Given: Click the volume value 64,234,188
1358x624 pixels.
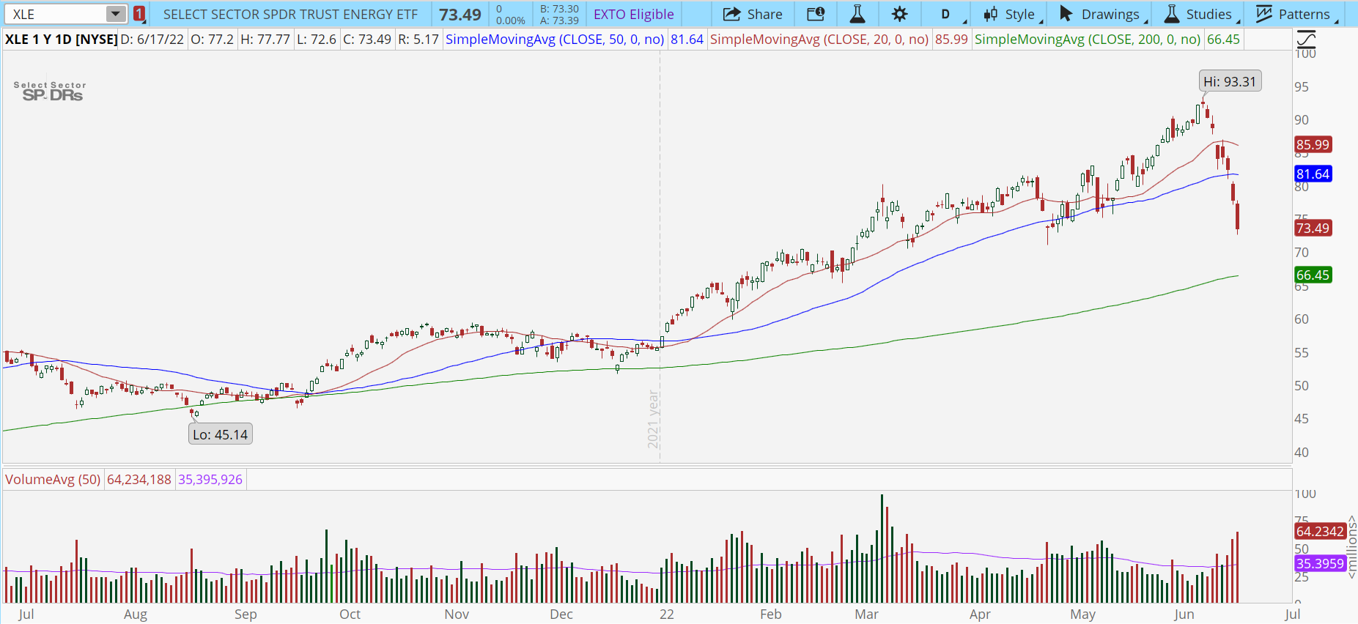Looking at the screenshot, I should 139,480.
